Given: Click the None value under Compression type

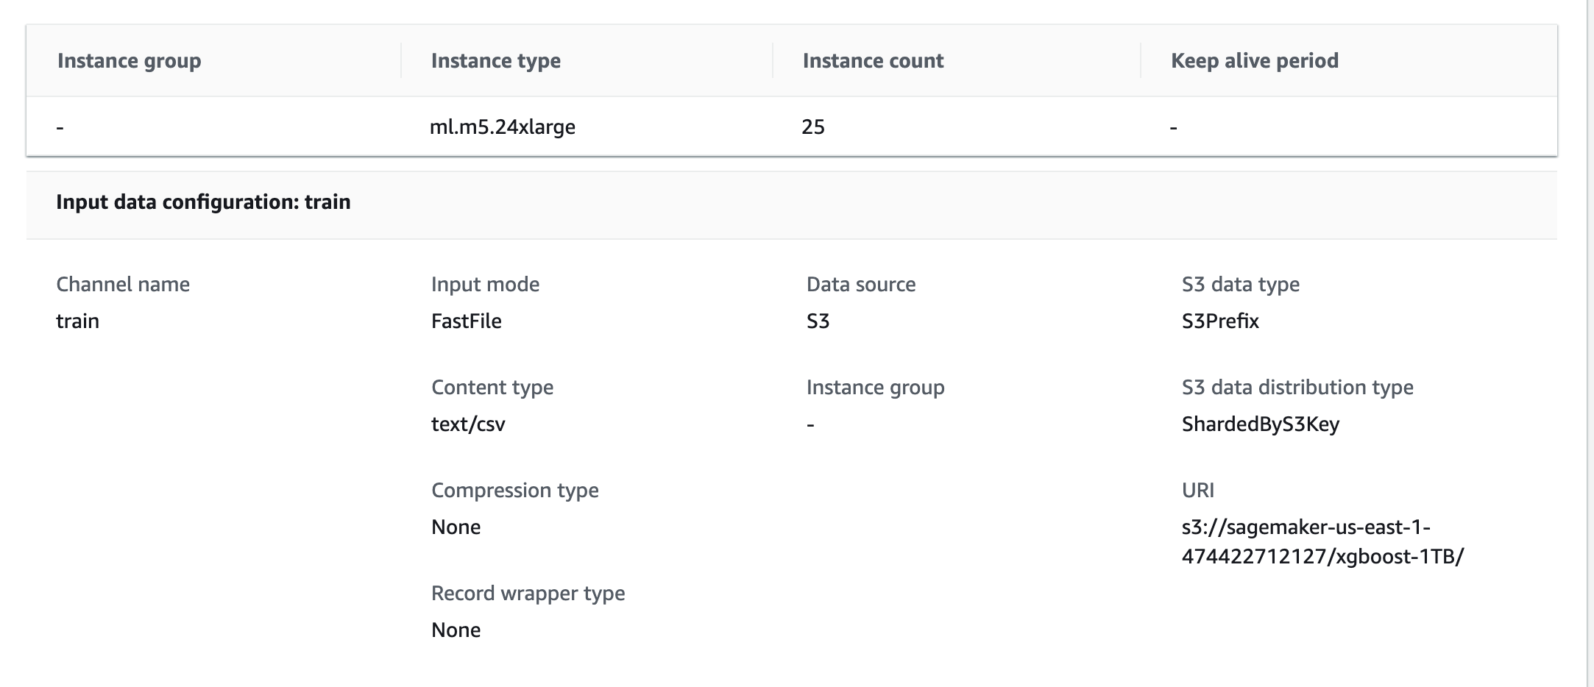Looking at the screenshot, I should pos(456,527).
